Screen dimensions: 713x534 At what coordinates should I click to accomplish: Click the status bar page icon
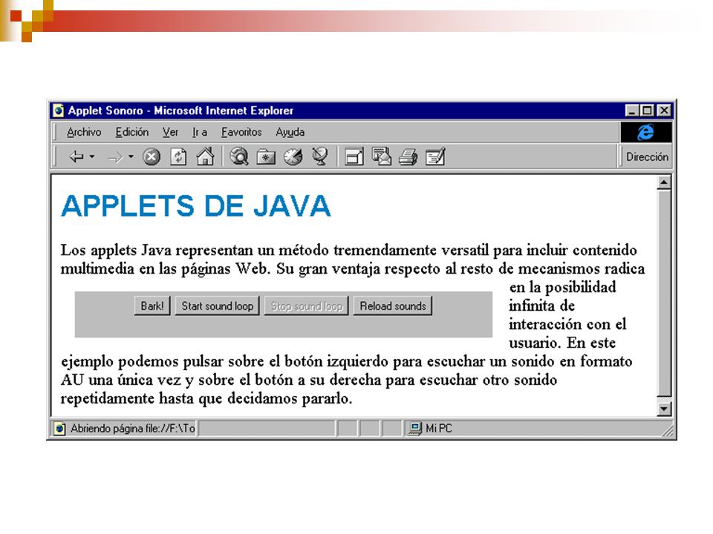click(59, 428)
